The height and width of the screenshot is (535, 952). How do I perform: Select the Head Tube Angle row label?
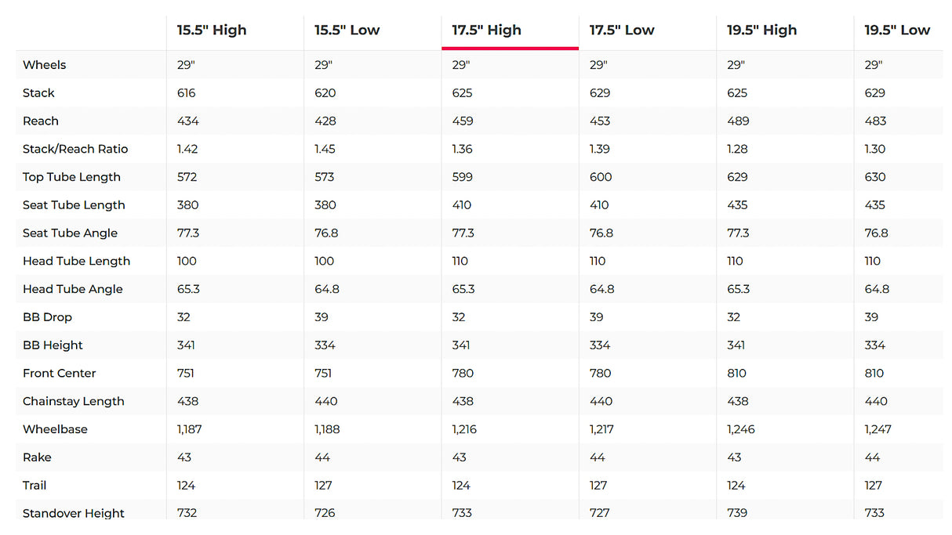click(x=73, y=289)
